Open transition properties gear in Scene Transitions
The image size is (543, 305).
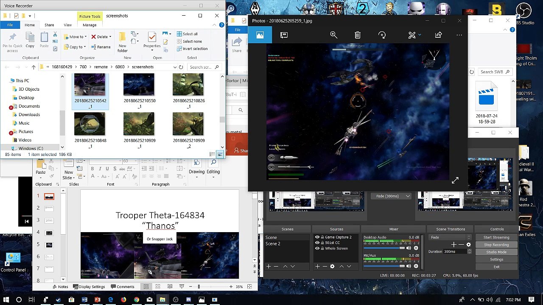468,244
